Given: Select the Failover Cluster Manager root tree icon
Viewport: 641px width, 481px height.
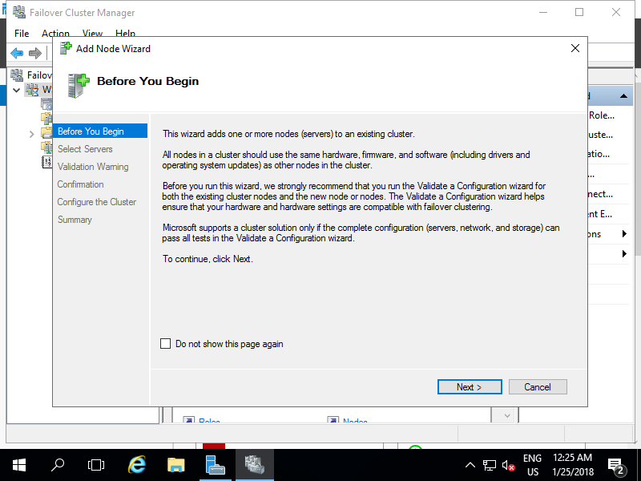Looking at the screenshot, I should [x=17, y=75].
